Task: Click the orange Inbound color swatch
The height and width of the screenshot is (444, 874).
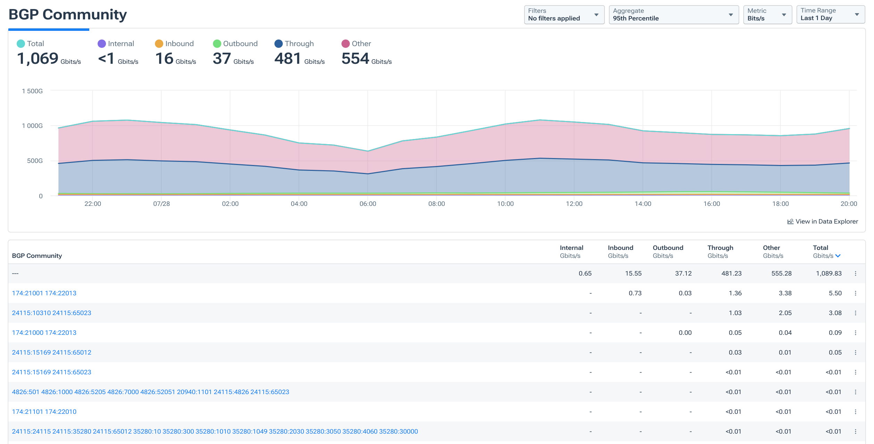Action: (159, 43)
